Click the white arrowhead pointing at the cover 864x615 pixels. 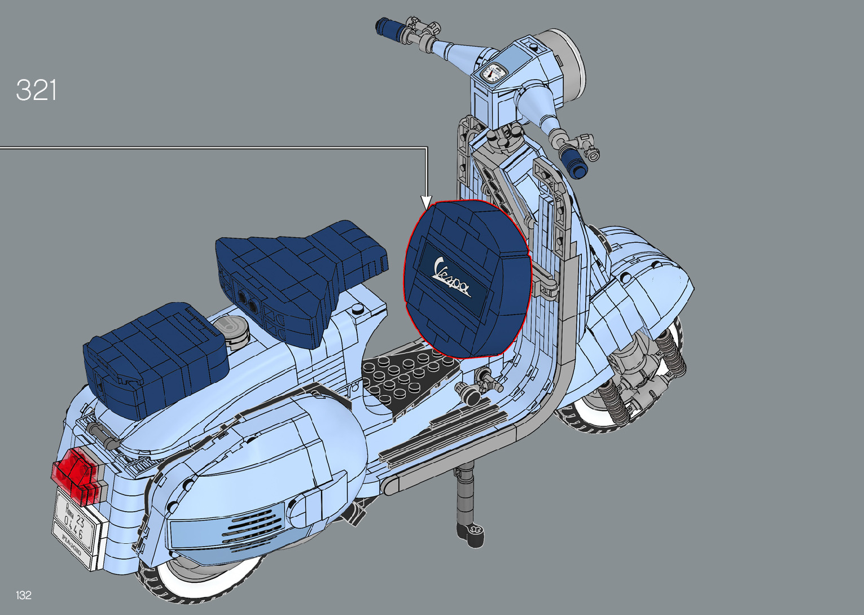[427, 203]
